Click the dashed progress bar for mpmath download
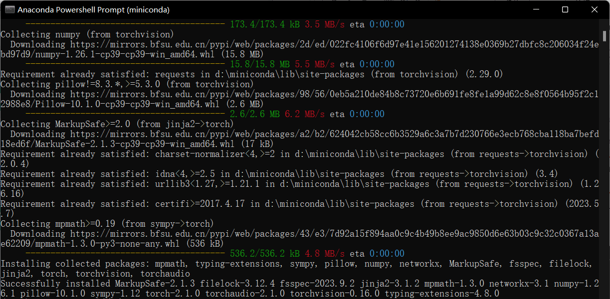Screen dimensions: 610x299 pyautogui.click(x=125, y=254)
